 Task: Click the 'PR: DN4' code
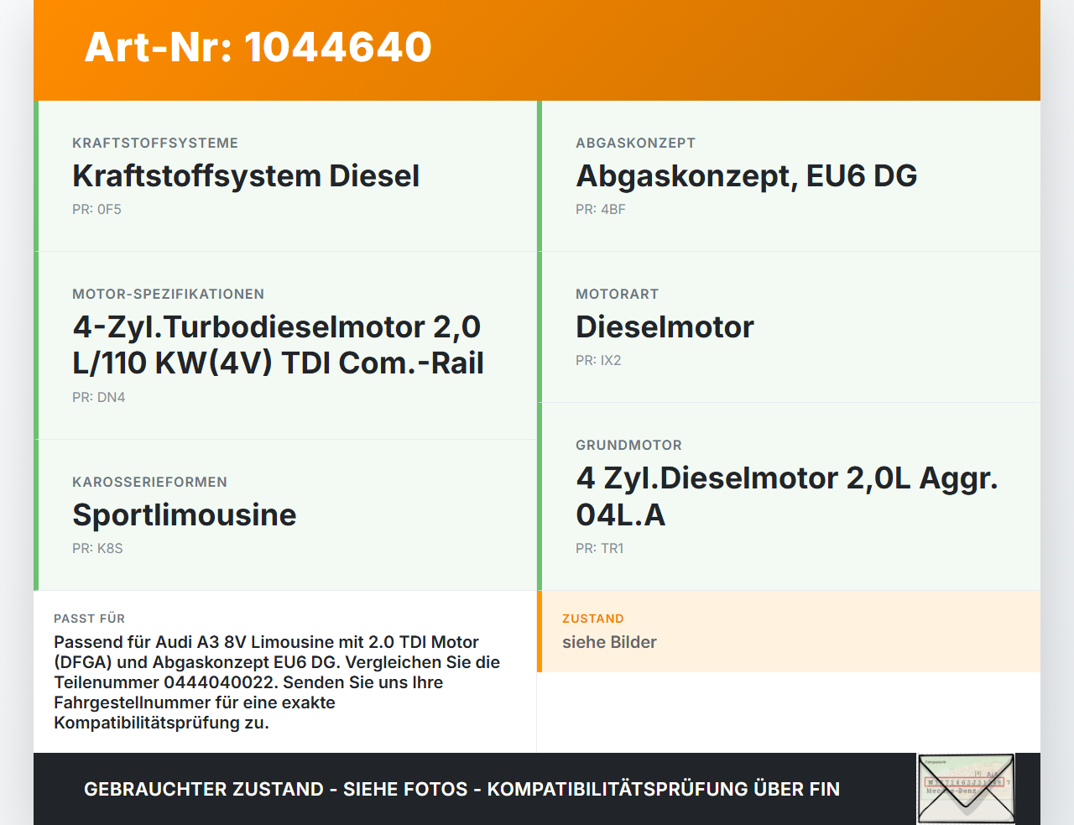(98, 397)
